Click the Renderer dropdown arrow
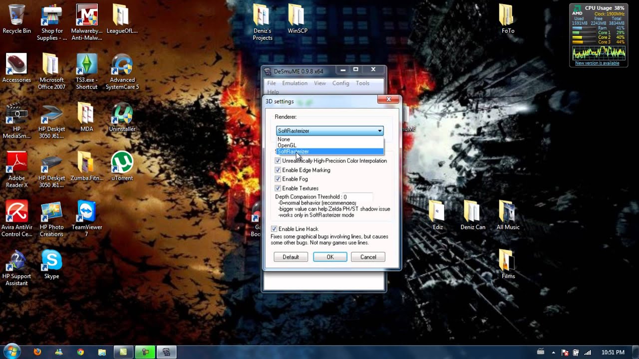This screenshot has width=639, height=359. coord(379,131)
